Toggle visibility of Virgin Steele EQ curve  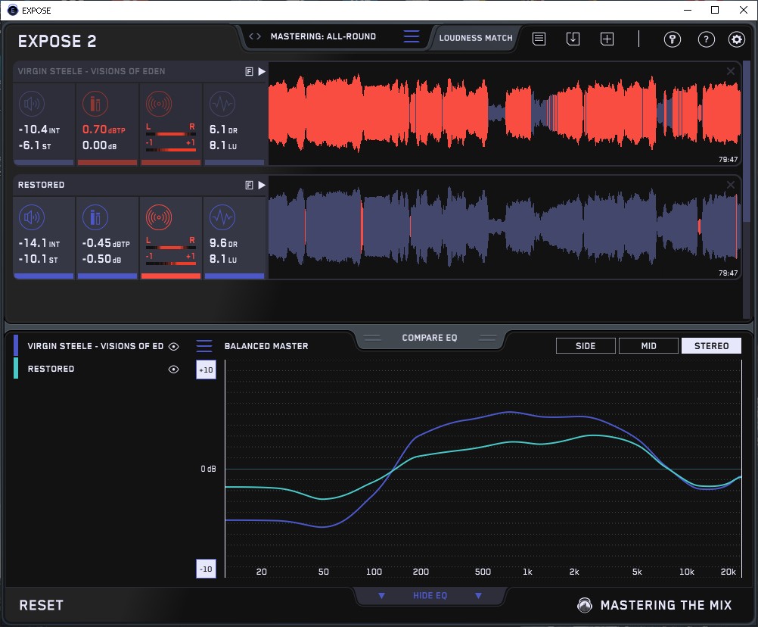tap(173, 346)
